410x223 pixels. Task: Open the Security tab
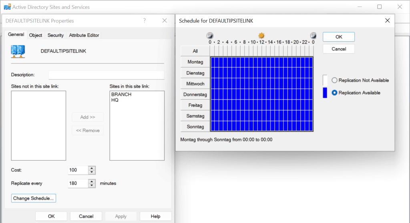coord(56,35)
